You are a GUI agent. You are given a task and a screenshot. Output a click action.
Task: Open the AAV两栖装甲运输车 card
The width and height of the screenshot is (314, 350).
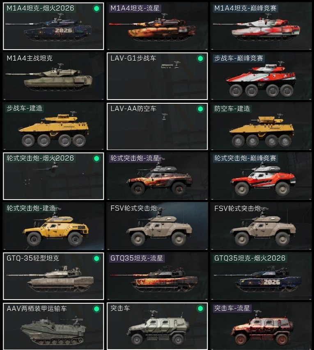pyautogui.click(x=53, y=326)
